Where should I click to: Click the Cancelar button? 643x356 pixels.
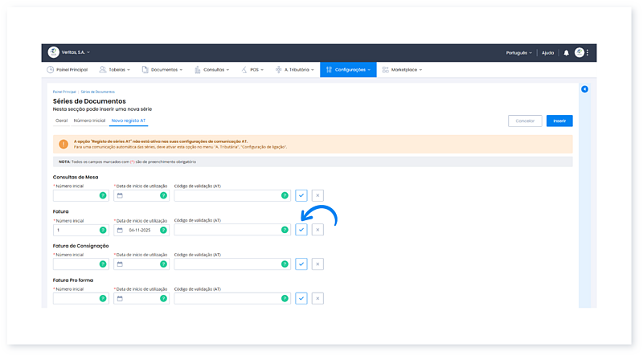(525, 121)
